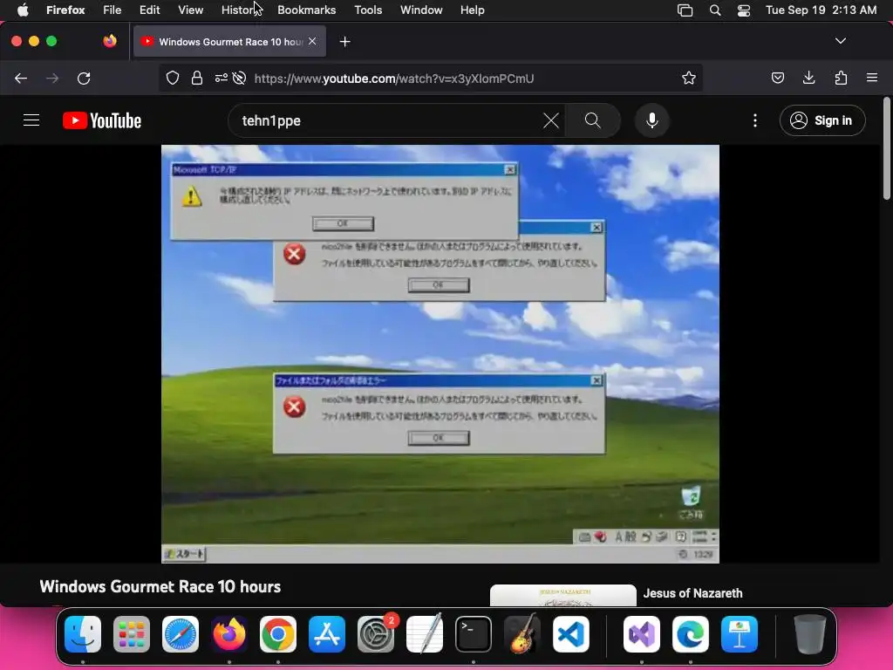
Task: Open the Tools menu
Action: (368, 10)
